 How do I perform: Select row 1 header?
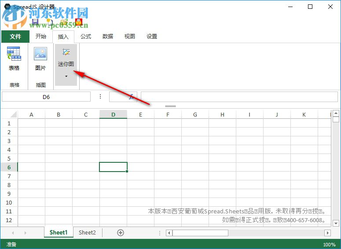tap(9, 123)
